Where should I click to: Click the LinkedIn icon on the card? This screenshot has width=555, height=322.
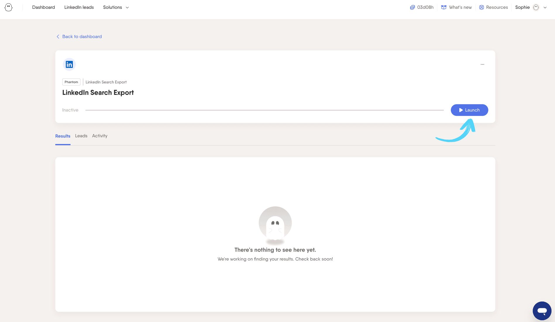pos(69,64)
